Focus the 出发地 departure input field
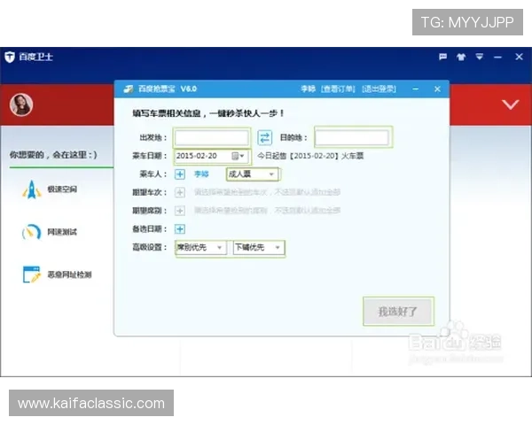 (x=212, y=138)
